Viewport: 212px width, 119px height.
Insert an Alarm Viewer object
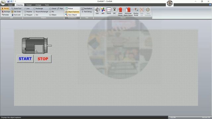[120, 12]
